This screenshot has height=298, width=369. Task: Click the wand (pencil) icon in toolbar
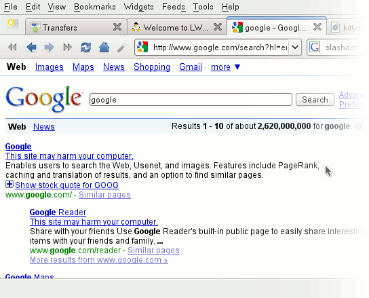122,48
